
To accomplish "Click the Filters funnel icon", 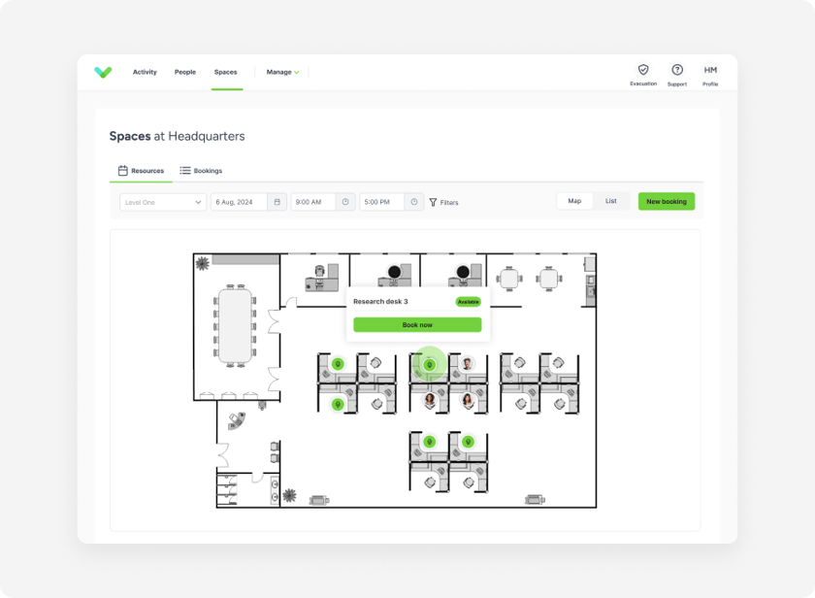I will click(433, 202).
